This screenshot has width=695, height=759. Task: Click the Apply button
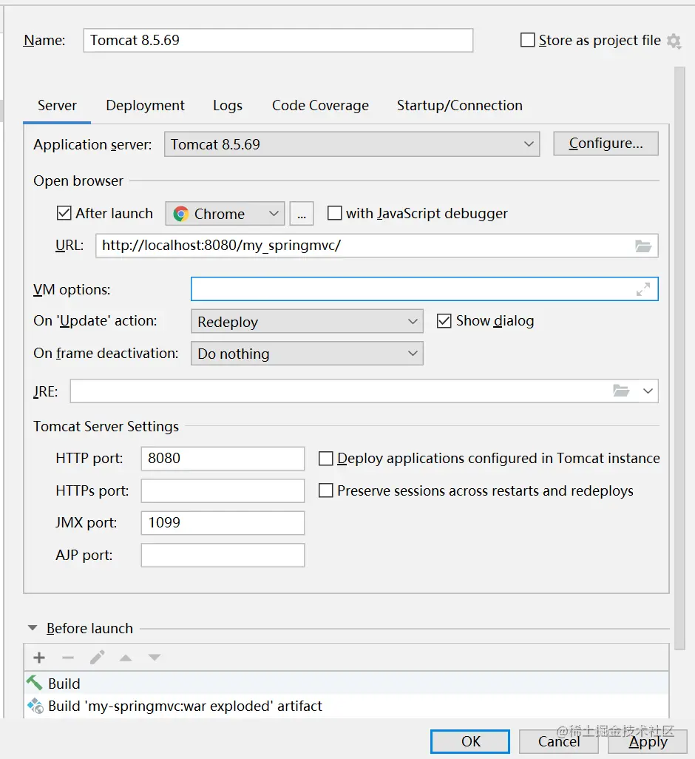(x=648, y=741)
